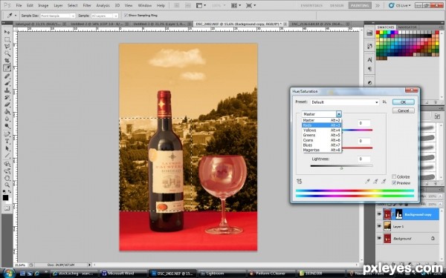Toggle Quick Mask mode icon
The image size is (446, 278).
point(7,208)
